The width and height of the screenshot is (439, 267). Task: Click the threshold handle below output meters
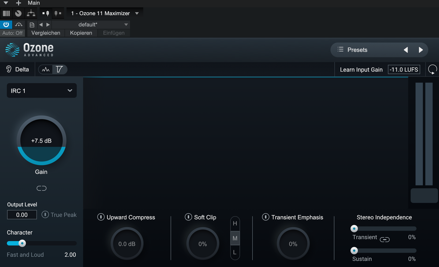pyautogui.click(x=424, y=195)
